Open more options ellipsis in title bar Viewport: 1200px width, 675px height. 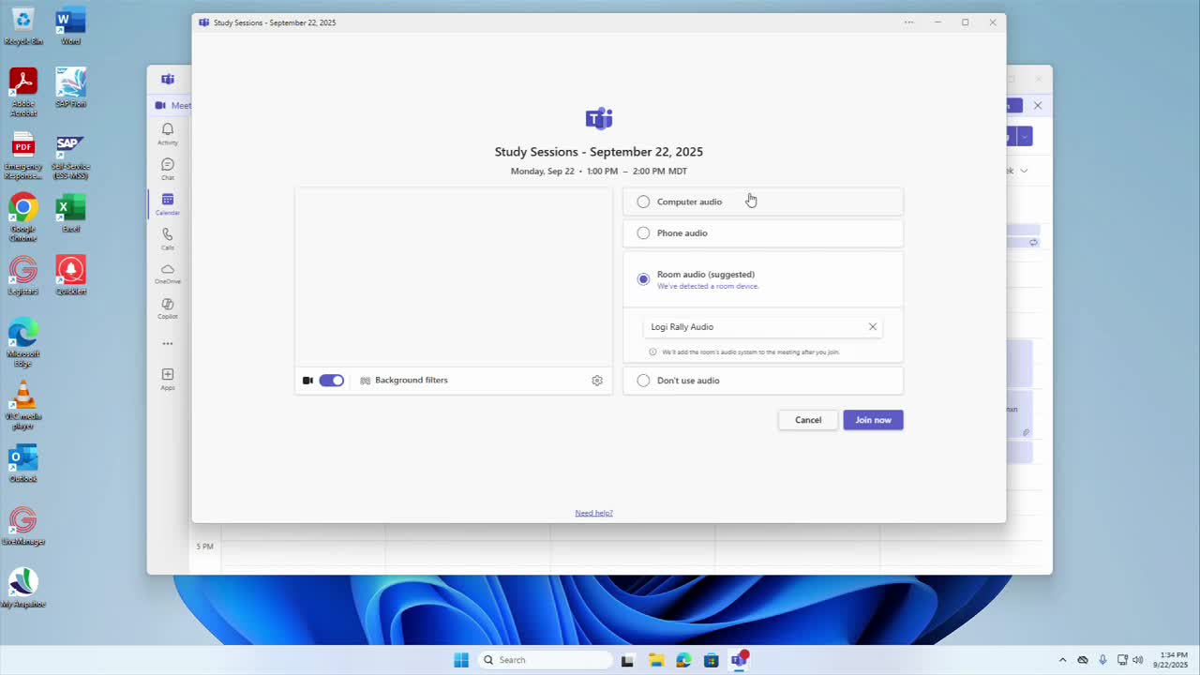click(x=908, y=22)
